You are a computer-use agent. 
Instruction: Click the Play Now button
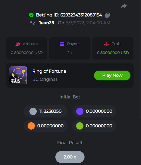click(112, 75)
